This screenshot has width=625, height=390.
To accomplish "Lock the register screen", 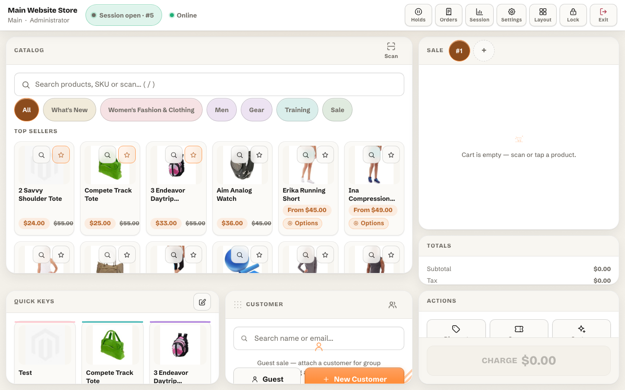I will [x=573, y=15].
